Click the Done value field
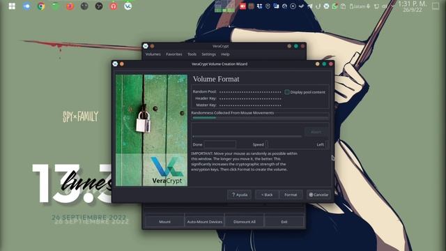Image resolution: width=446 pixels, height=251 pixels. click(x=220, y=144)
